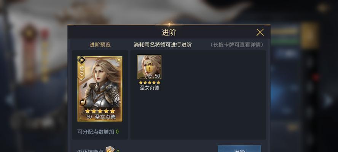Image resolution: width=338 pixels, height=152 pixels.
Task: Click the lv.50 label on the portrait
Action: click(x=153, y=76)
